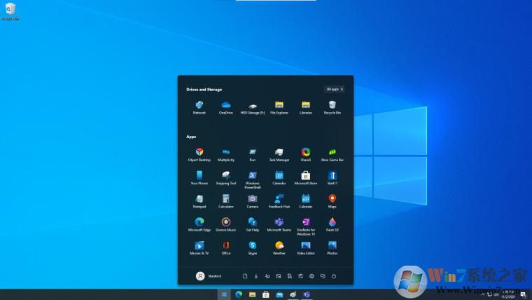Launch OneDrive from Drives and Storage
The width and height of the screenshot is (532, 300).
tap(226, 106)
